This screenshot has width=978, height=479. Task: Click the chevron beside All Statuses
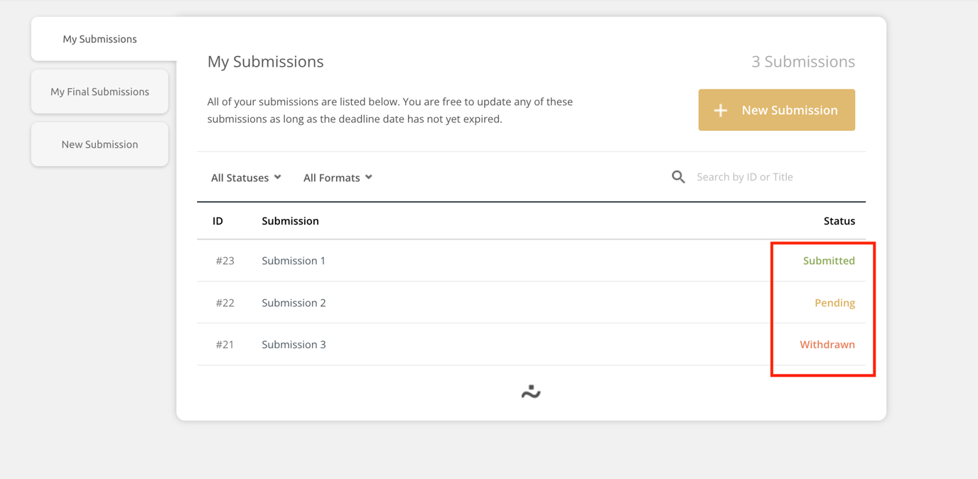coord(277,177)
